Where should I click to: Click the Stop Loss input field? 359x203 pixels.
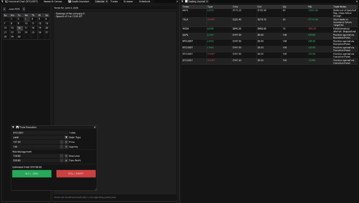[36, 156]
